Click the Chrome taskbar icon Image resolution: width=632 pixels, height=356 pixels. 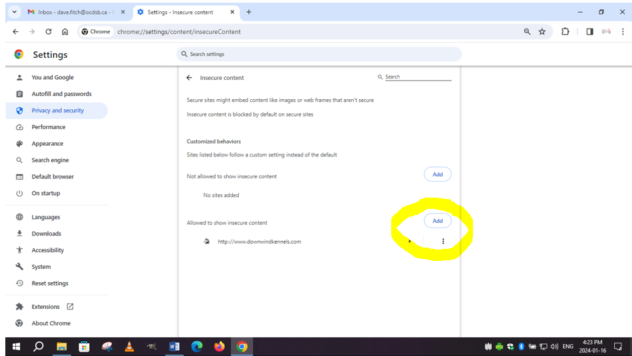[x=242, y=346]
